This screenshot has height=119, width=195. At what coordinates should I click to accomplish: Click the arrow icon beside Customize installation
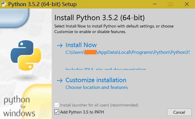[60, 81]
